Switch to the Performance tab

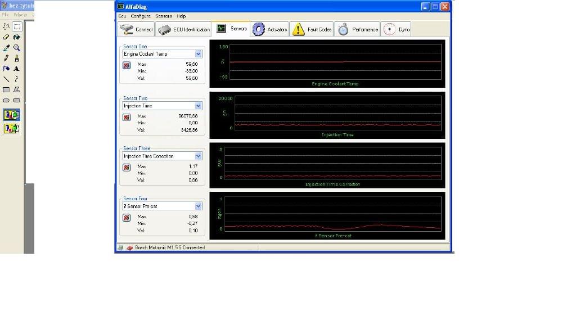(x=357, y=29)
